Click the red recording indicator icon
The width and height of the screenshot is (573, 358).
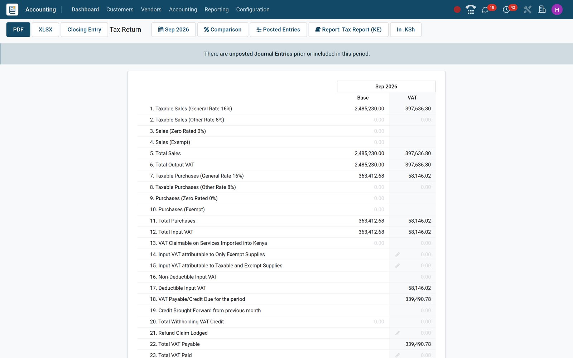457,10
